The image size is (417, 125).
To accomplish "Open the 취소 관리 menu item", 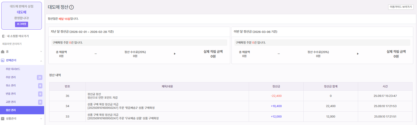I will (x=11, y=85).
